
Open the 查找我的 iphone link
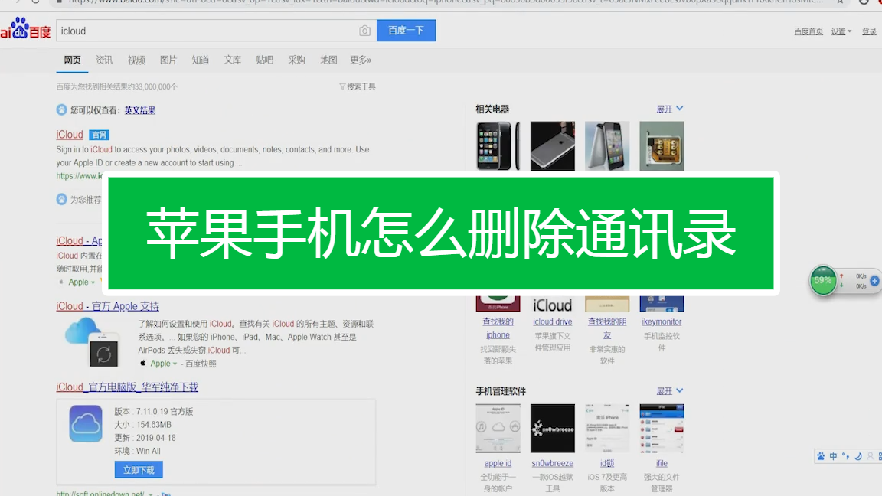pyautogui.click(x=498, y=328)
